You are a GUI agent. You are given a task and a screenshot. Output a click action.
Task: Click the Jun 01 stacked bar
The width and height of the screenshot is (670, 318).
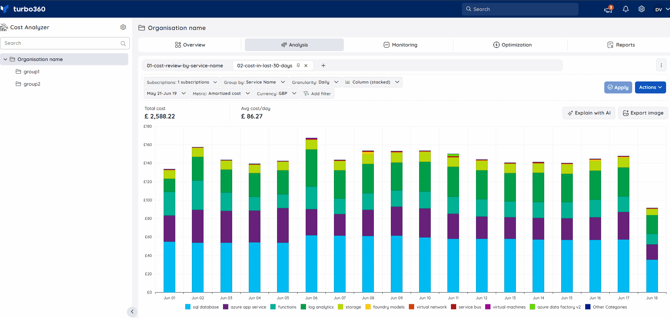pyautogui.click(x=169, y=231)
